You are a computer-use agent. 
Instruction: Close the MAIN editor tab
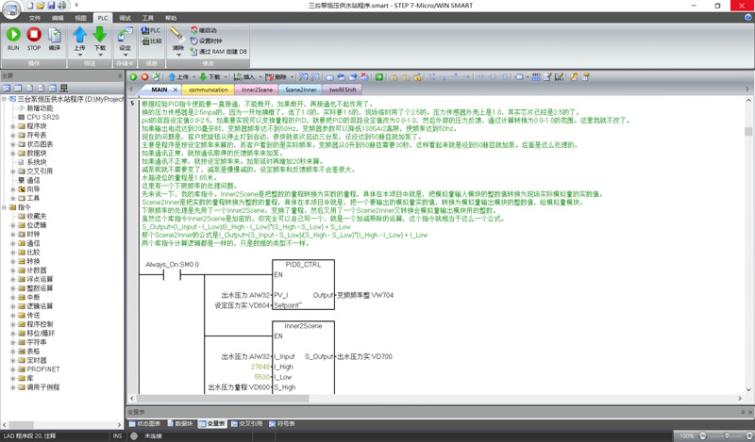[176, 90]
